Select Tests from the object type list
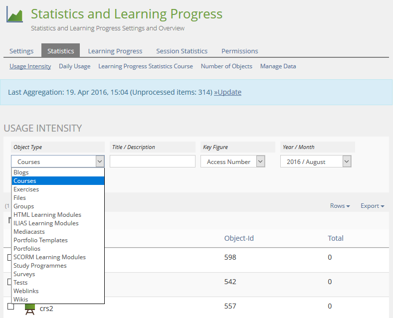393x318 pixels. tap(21, 283)
